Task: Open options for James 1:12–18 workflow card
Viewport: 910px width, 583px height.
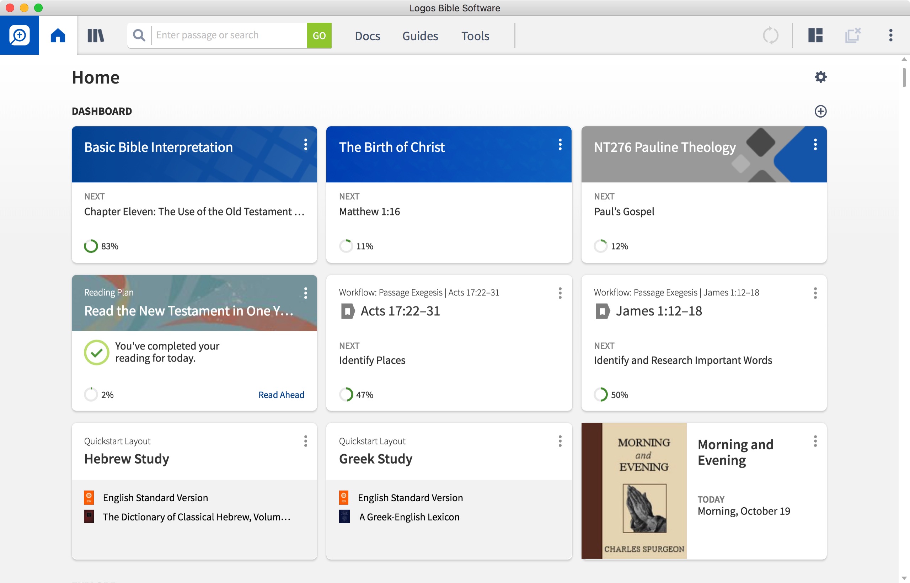Action: pyautogui.click(x=815, y=293)
